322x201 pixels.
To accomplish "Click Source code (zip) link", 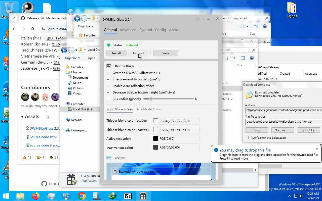I will click(43, 137).
